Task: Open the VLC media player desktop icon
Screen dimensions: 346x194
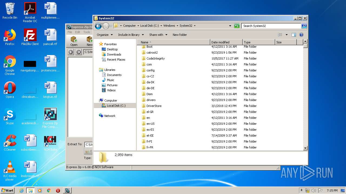Action: (x=10, y=171)
